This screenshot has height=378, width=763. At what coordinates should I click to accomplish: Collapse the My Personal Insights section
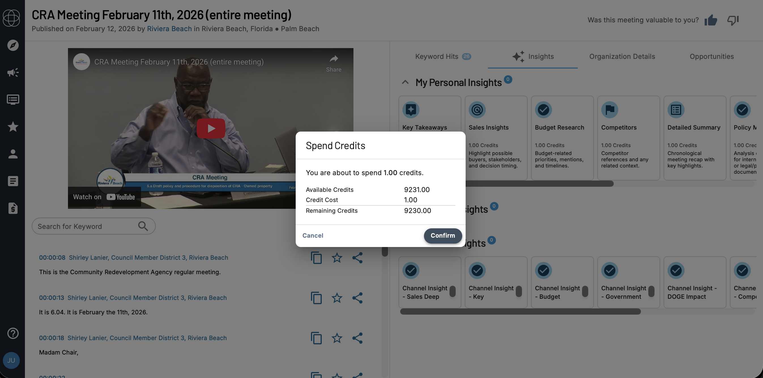click(405, 82)
